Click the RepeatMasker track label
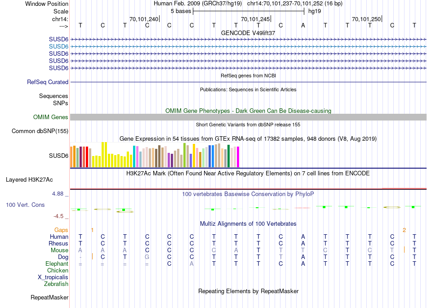 pos(49,297)
